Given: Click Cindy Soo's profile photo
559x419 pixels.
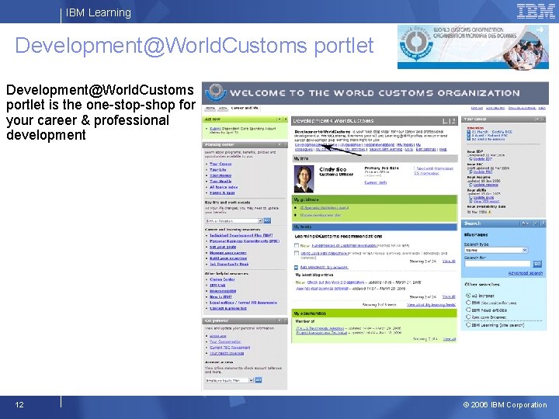Looking at the screenshot, I should [304, 179].
